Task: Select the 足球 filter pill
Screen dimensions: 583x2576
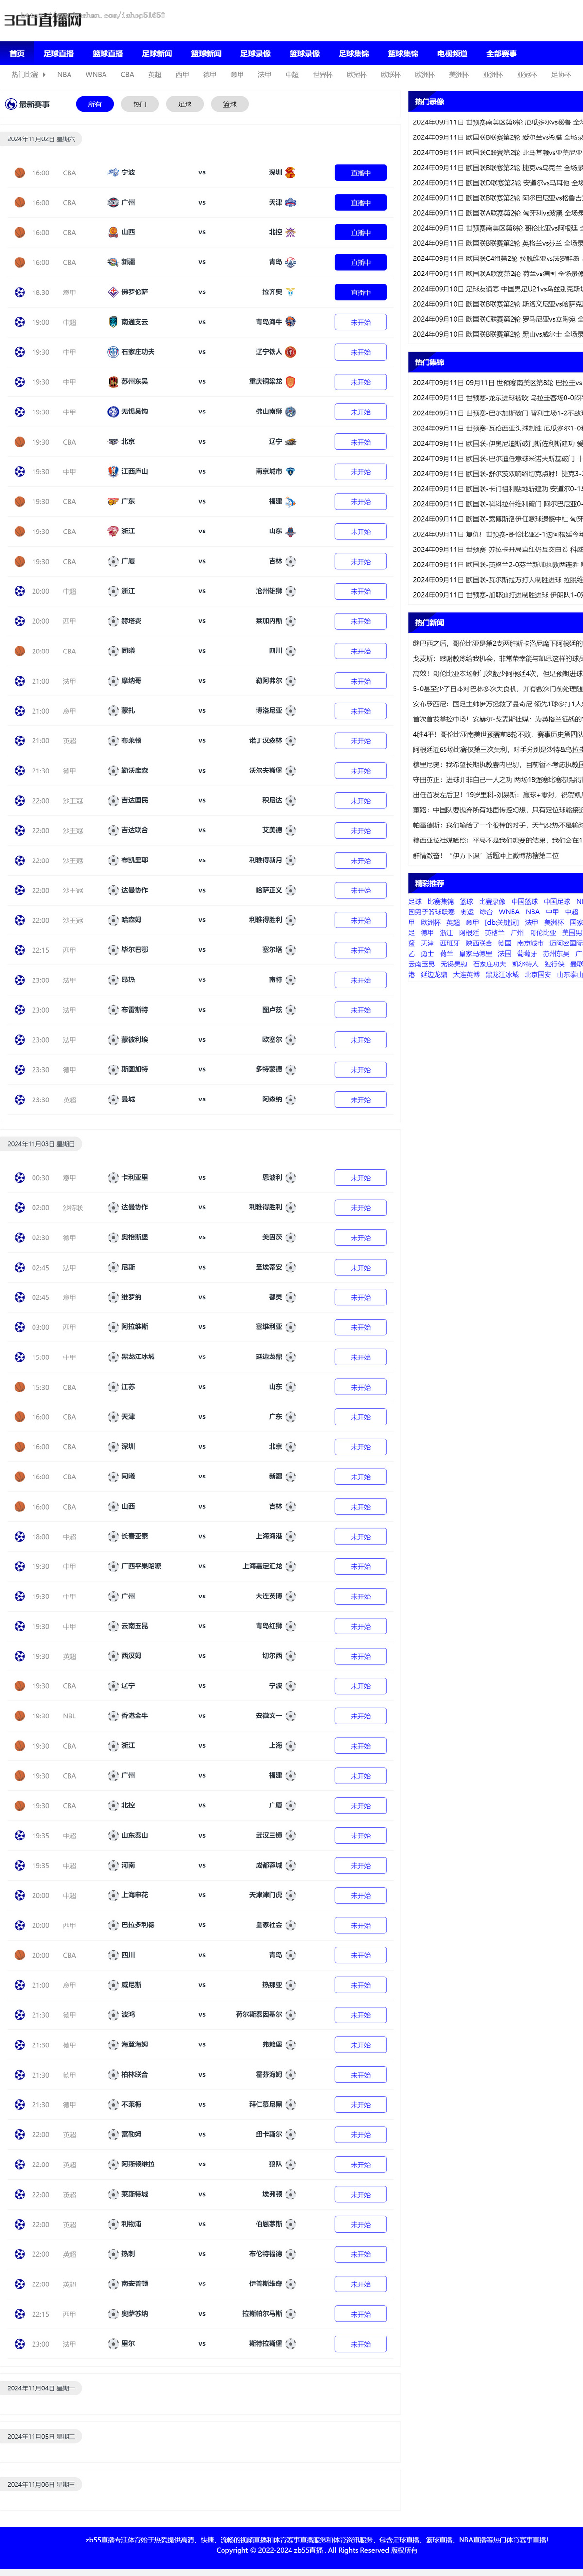Action: (185, 104)
